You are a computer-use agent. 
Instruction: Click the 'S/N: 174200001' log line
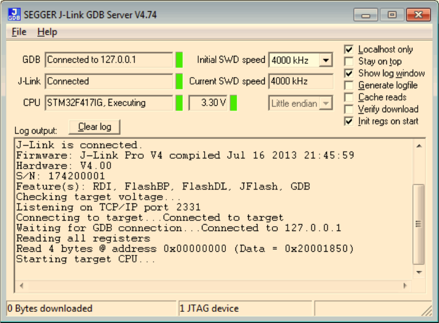(61, 176)
